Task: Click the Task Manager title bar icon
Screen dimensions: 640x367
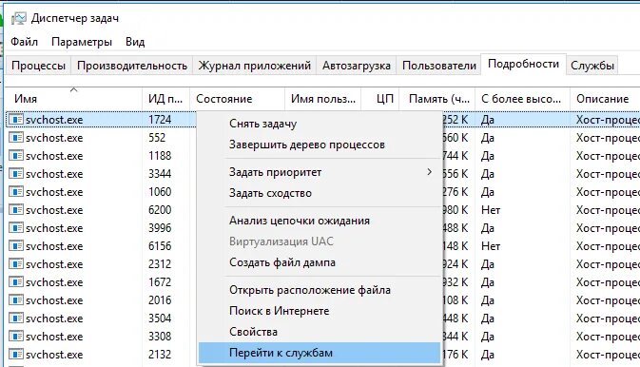Action: pos(19,18)
